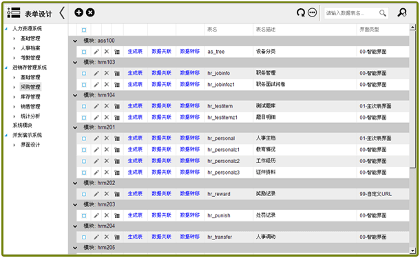
Task: Click the refresh icon in top toolbar
Action: 301,12
